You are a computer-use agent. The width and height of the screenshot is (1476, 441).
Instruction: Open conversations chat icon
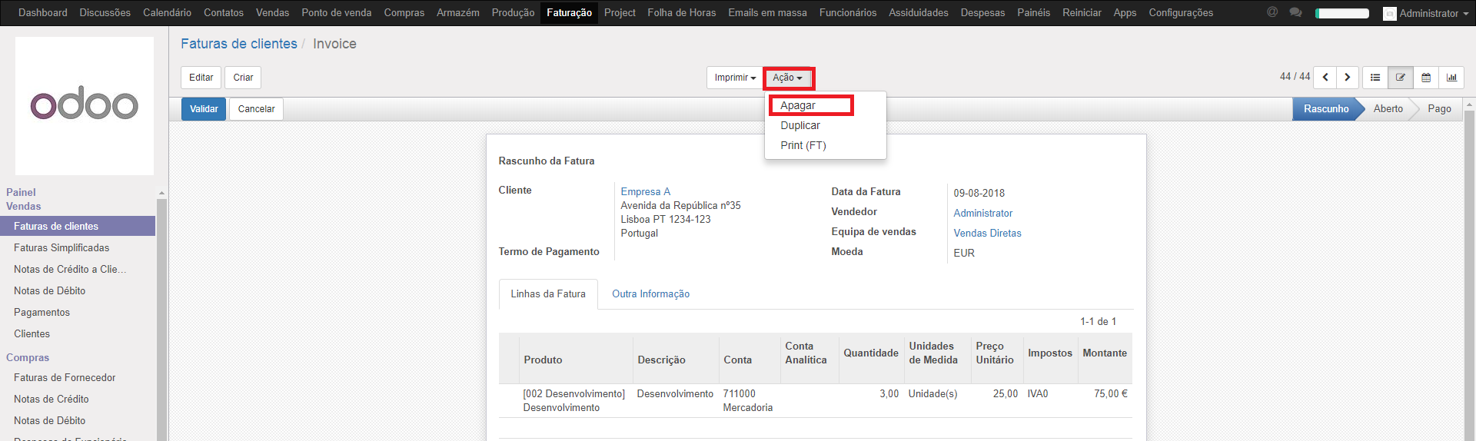coord(1295,12)
